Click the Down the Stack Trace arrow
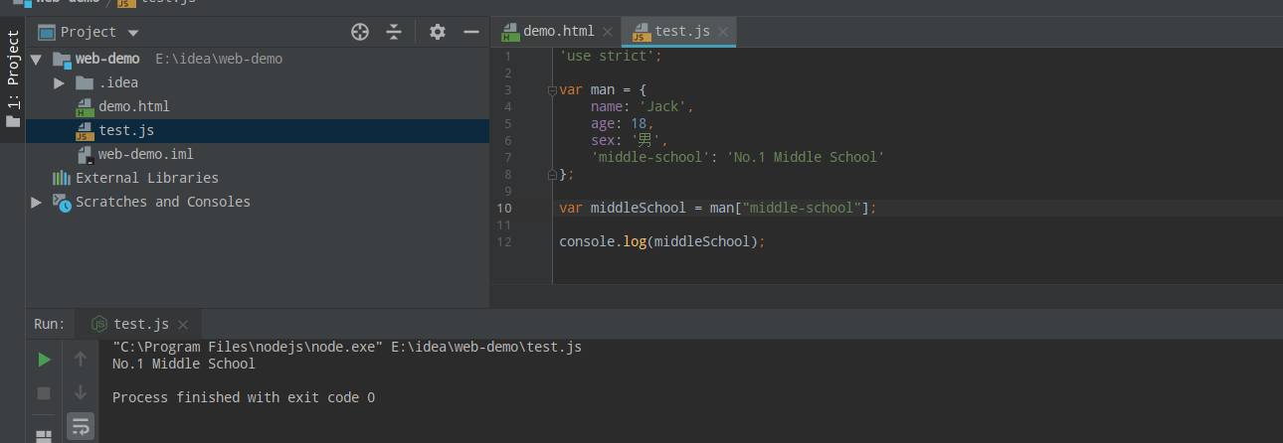Image resolution: width=1283 pixels, height=443 pixels. 81,393
